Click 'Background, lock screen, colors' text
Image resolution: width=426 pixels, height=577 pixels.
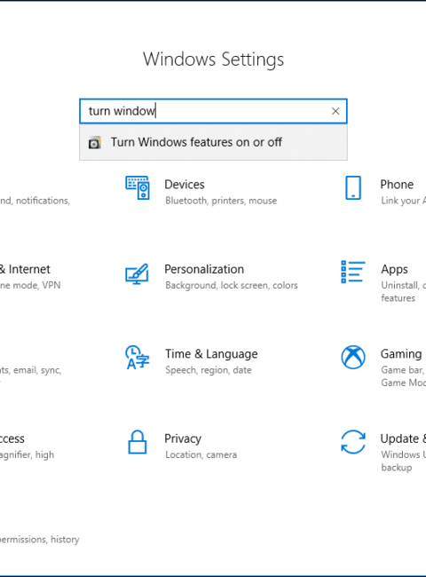coord(232,285)
